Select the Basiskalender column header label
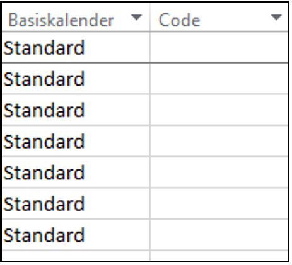This screenshot has height=265, width=292. [61, 20]
